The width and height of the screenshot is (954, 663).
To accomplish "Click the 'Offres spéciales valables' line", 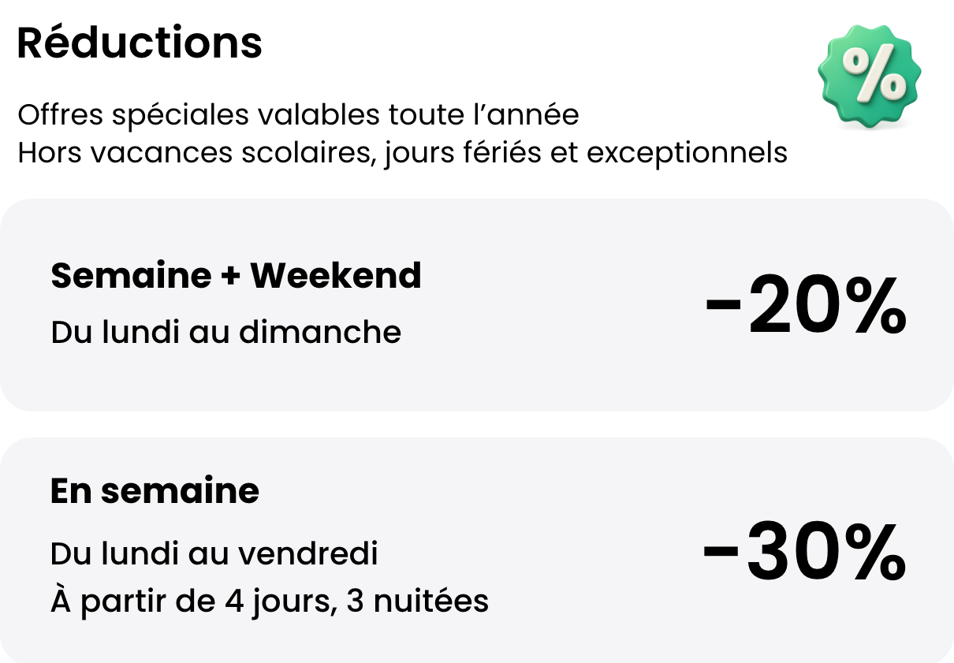I will pos(298,115).
